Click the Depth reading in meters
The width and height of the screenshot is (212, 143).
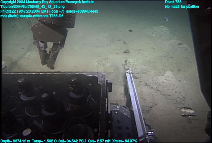point(15,141)
